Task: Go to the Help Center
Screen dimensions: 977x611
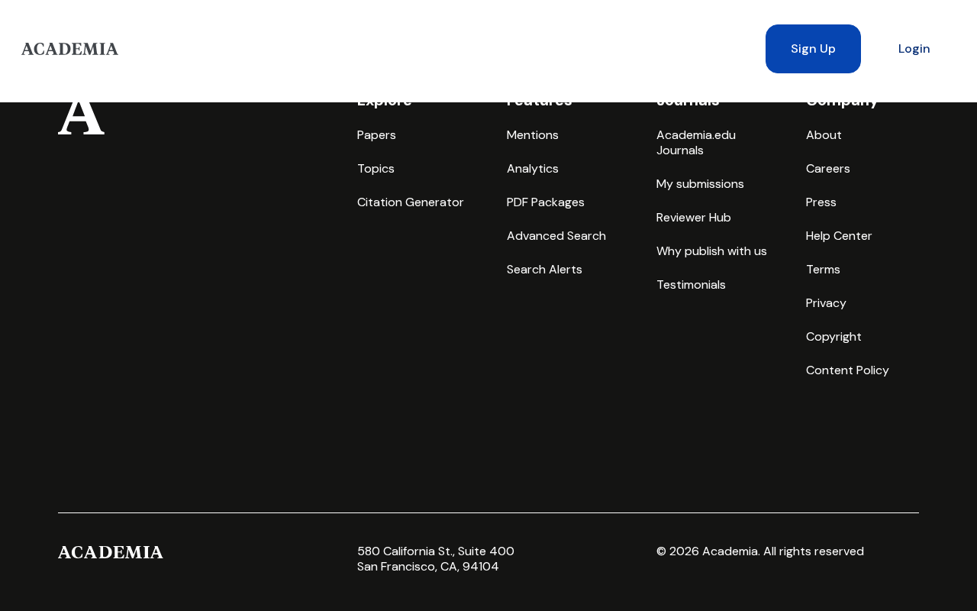Action: click(839, 236)
